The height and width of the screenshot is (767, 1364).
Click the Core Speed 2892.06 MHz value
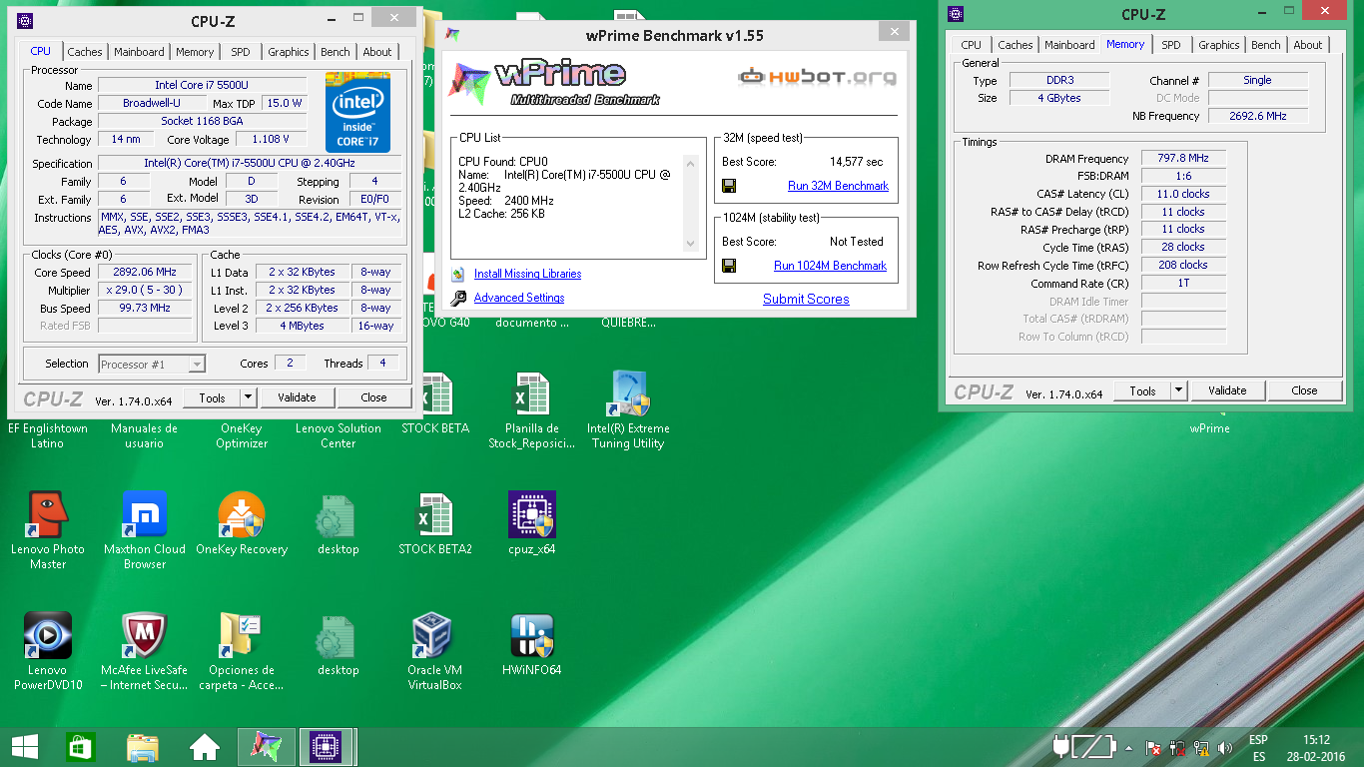coord(145,272)
